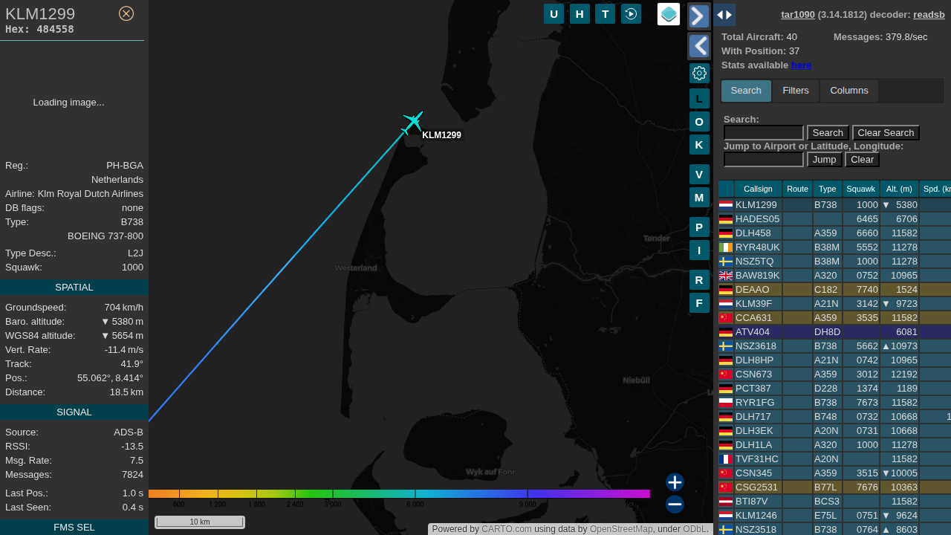
Task: Select the KLM1299 row in the aircraft table
Action: [834, 205]
